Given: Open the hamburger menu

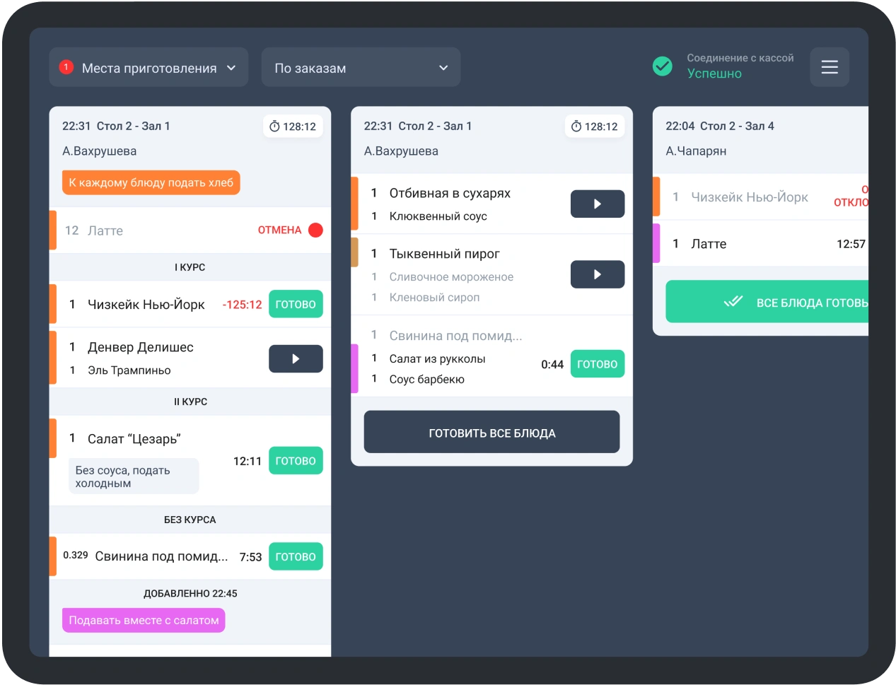Looking at the screenshot, I should click(x=829, y=67).
